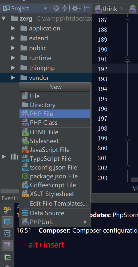Expand the application folder
Screen dimensions: 138x267
pyautogui.click(x=13, y=28)
